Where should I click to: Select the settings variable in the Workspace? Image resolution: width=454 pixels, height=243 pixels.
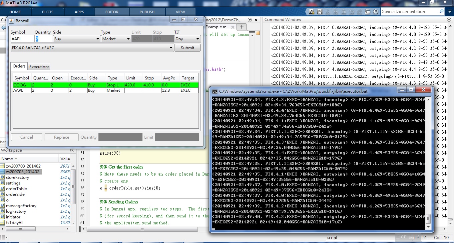pos(13,183)
